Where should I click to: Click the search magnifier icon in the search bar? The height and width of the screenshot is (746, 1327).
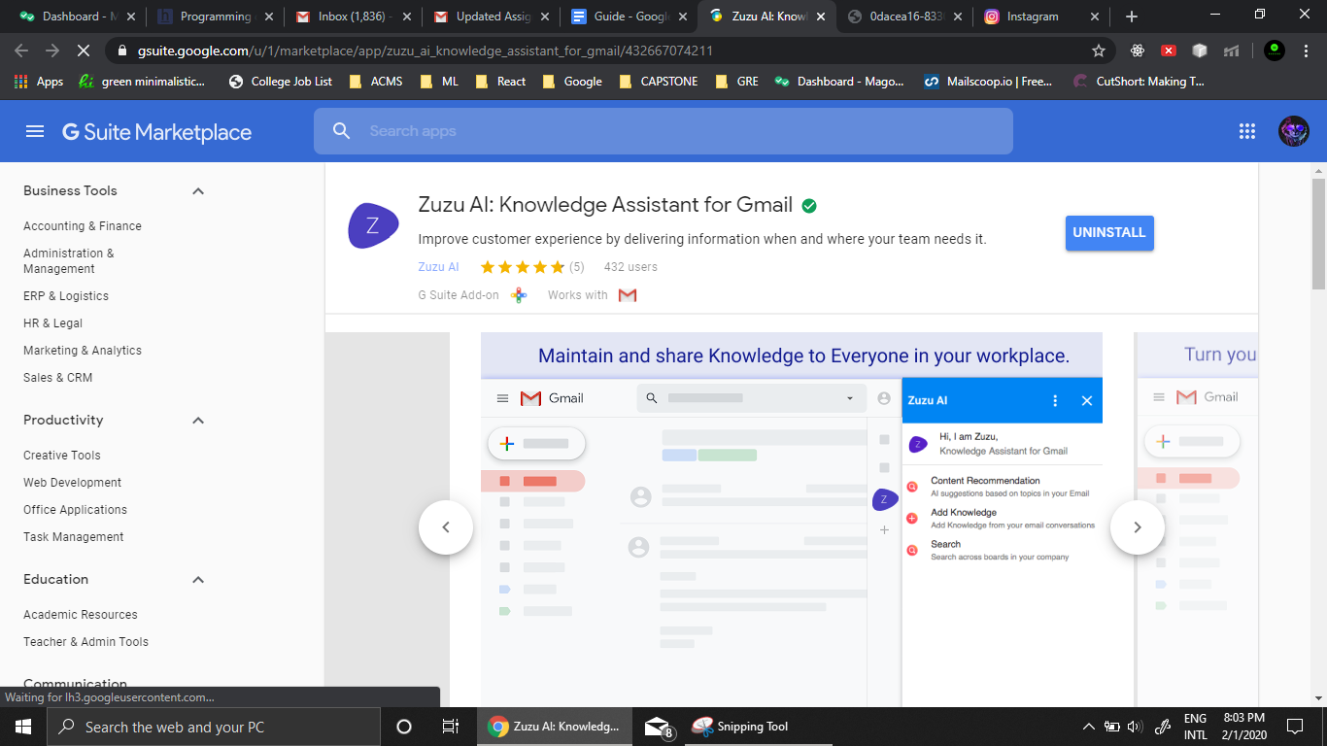[341, 131]
